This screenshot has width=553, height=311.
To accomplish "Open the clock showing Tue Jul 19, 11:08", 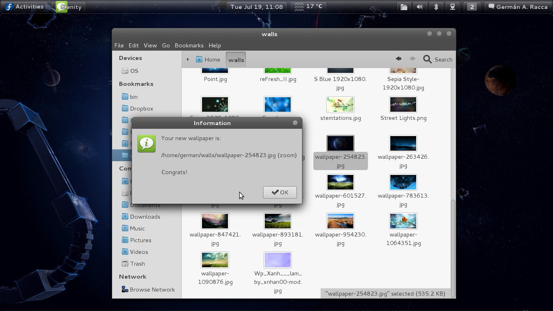I will point(257,6).
